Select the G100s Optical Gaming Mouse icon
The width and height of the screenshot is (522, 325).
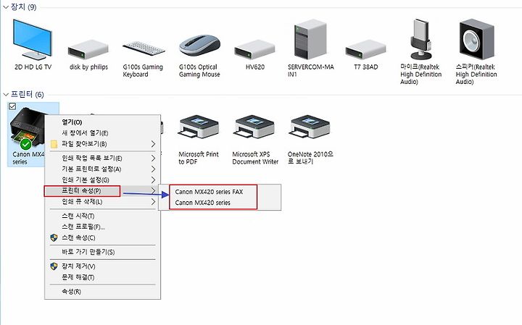[199, 46]
